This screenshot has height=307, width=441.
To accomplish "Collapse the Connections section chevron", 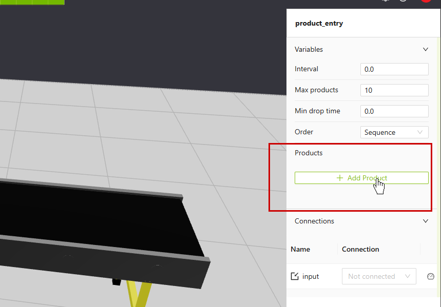I will tap(426, 221).
